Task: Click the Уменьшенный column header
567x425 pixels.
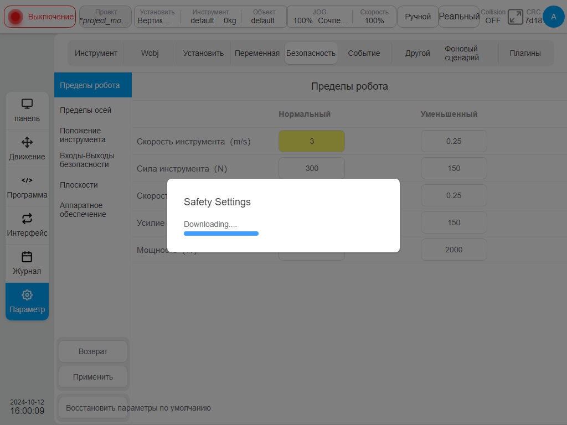Action: click(449, 114)
